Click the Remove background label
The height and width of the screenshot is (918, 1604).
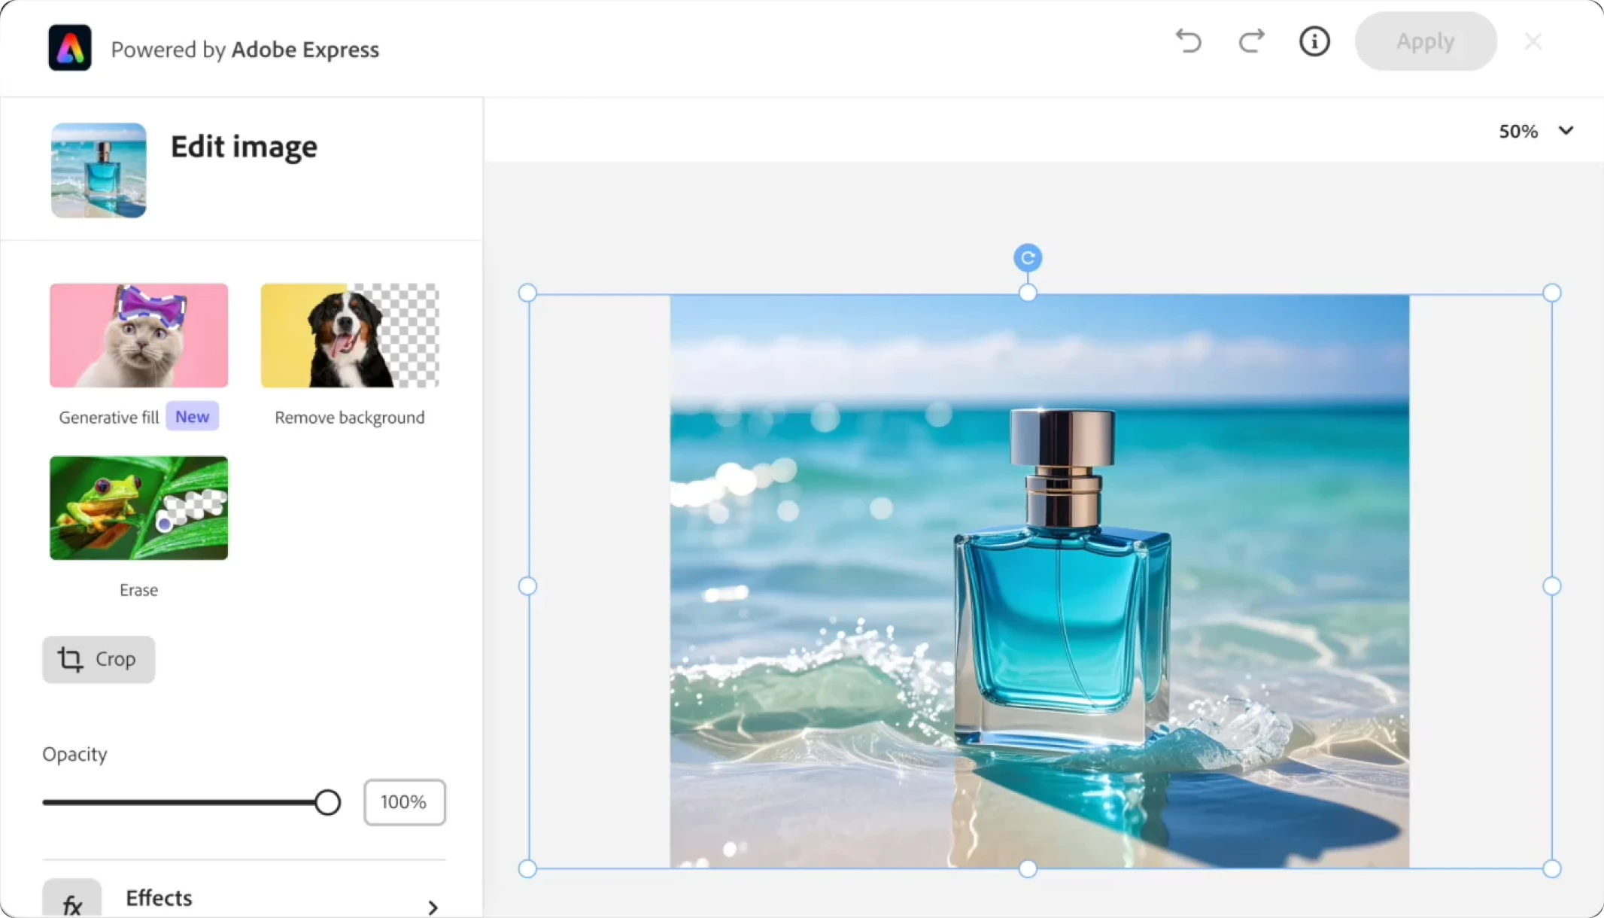(350, 418)
